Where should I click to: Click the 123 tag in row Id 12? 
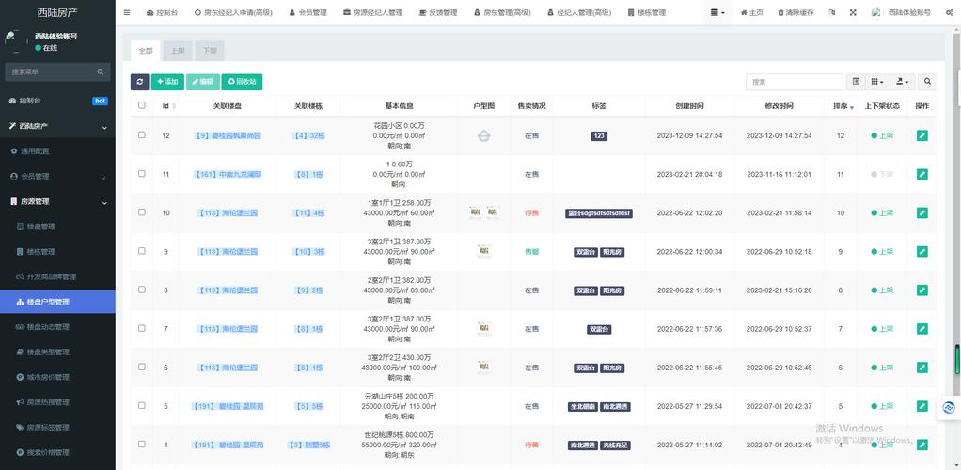599,135
